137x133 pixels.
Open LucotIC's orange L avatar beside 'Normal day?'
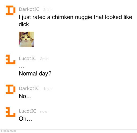click(x=11, y=59)
